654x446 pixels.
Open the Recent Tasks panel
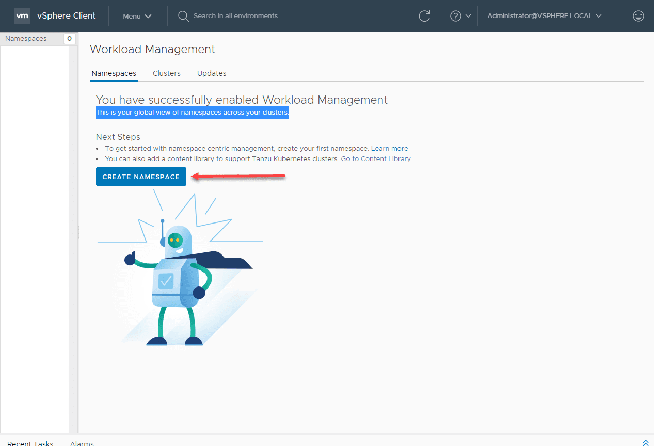pos(30,443)
